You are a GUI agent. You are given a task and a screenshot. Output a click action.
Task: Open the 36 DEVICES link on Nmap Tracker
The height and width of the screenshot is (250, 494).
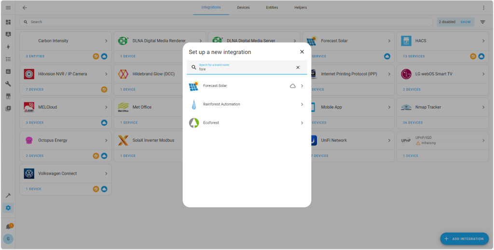(x=413, y=123)
